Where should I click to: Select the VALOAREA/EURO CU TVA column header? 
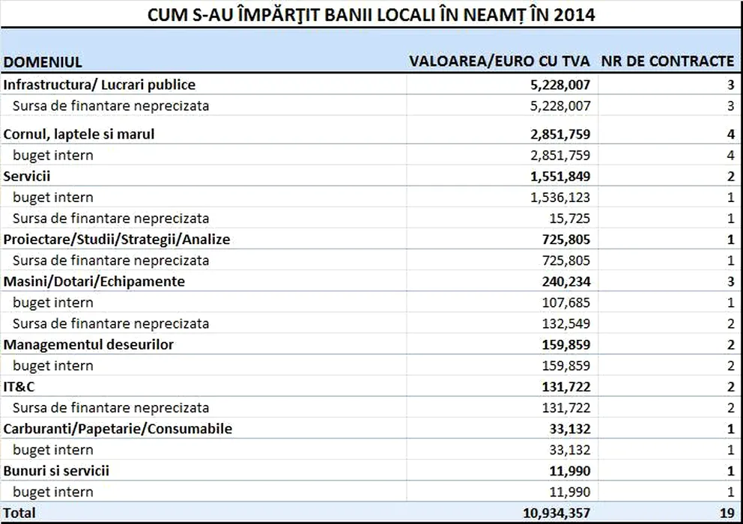point(500,61)
